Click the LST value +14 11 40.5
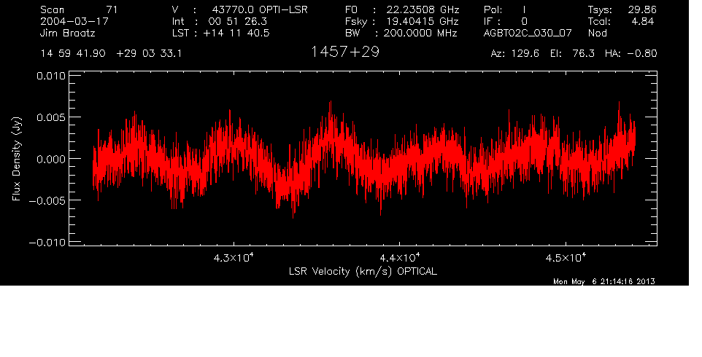 pyautogui.click(x=236, y=33)
